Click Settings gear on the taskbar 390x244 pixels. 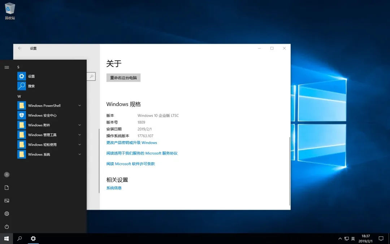[33, 239]
